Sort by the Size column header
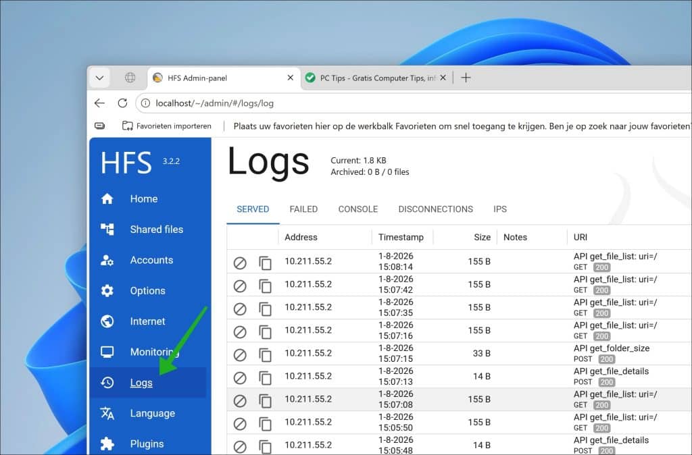 482,237
